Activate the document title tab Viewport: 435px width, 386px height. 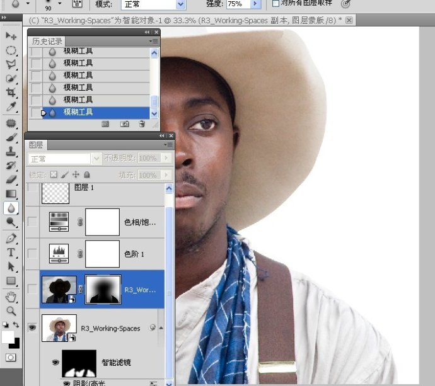188,20
